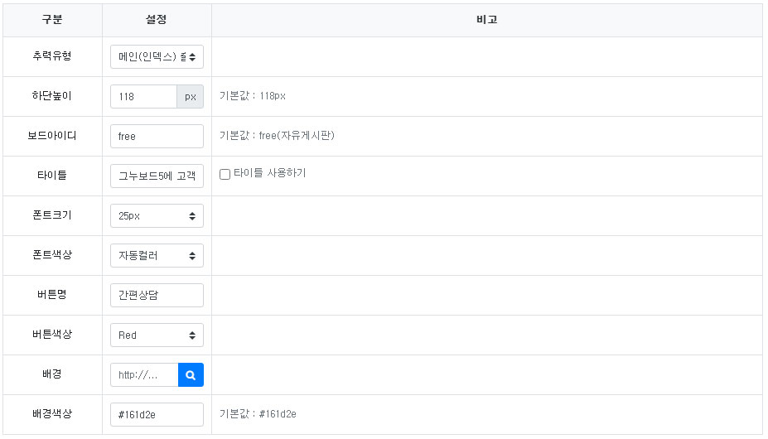The height and width of the screenshot is (439, 768).
Task: Enable the 타이틀 사용하기 checkbox
Action: click(x=225, y=174)
